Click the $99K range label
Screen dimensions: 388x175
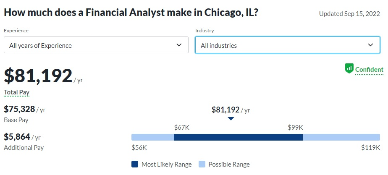(x=296, y=128)
